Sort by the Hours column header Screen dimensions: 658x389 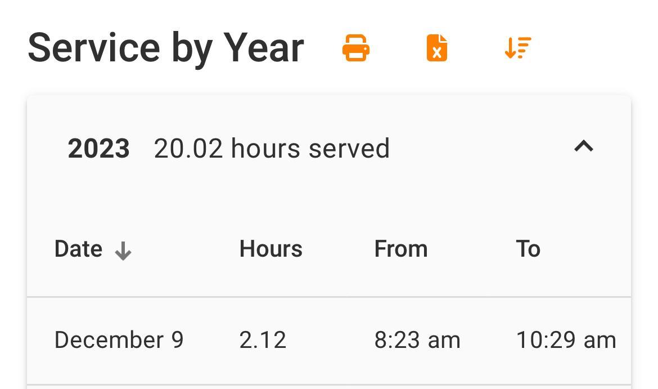pyautogui.click(x=271, y=249)
